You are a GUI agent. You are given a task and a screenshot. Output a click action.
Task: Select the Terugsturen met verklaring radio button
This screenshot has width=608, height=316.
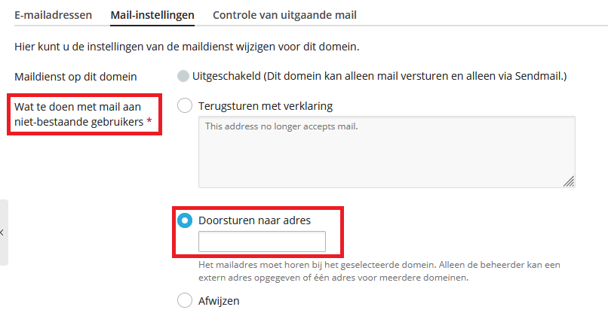[185, 105]
